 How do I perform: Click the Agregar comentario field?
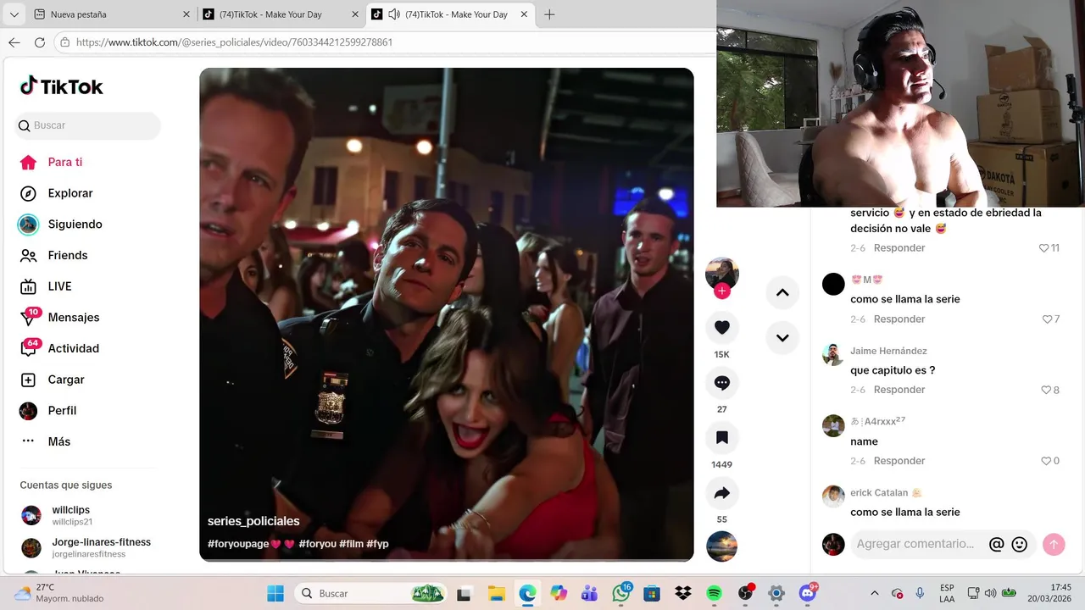[x=916, y=544]
